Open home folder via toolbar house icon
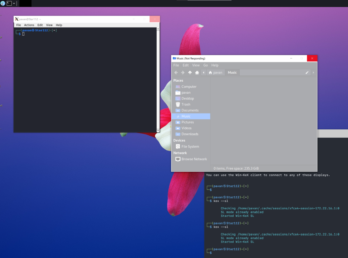 (x=197, y=73)
